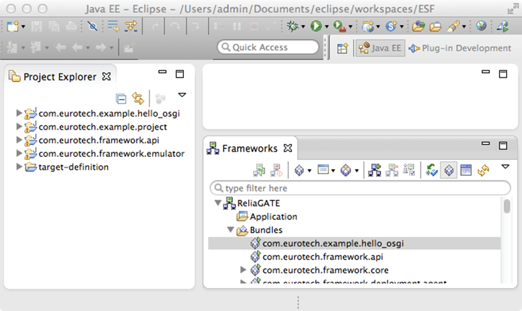The height and width of the screenshot is (311, 522).
Task: Toggle Skip All Breakpoints
Action: pos(92,26)
